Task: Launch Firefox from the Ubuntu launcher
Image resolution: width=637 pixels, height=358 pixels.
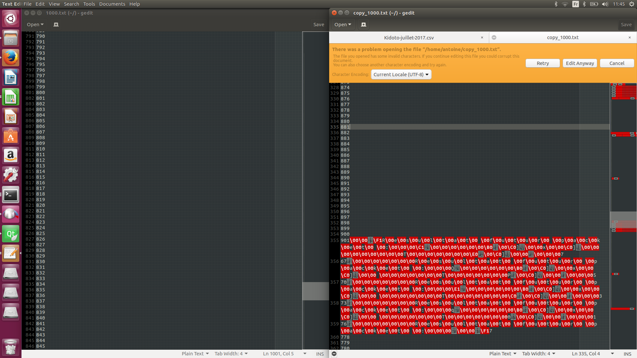Action: click(11, 57)
